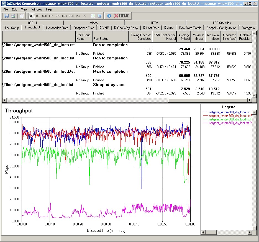Click the blue loca.tst legend entry
This screenshot has width=259, height=242.
[227, 112]
